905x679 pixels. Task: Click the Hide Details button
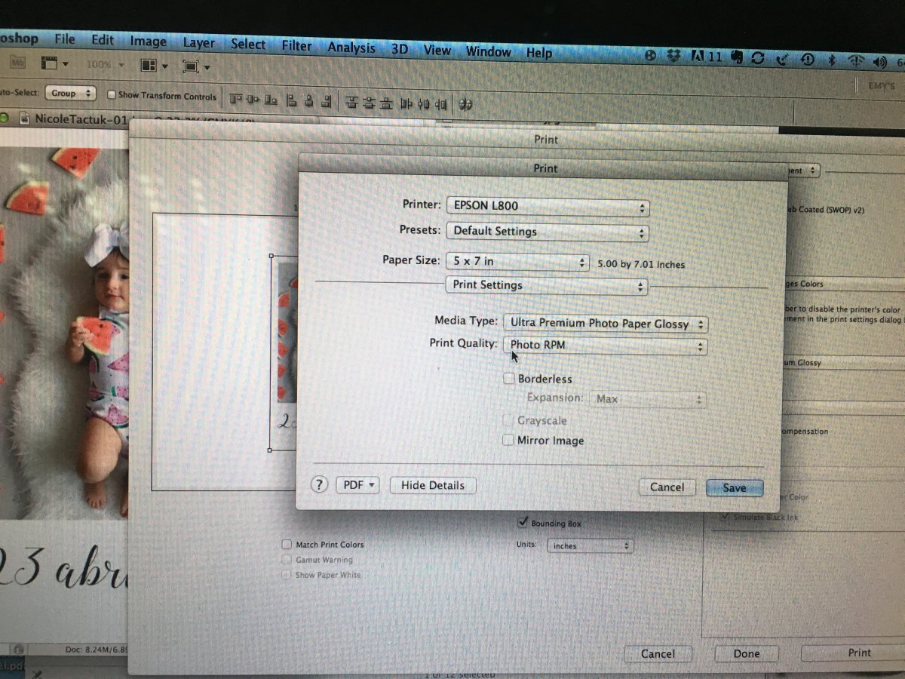(432, 485)
